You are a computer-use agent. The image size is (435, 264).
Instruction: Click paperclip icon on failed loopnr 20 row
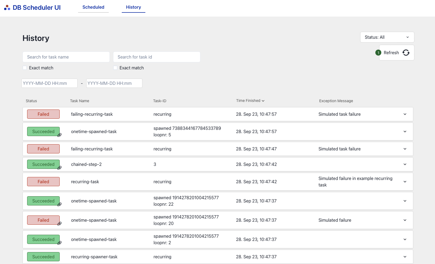pyautogui.click(x=59, y=224)
